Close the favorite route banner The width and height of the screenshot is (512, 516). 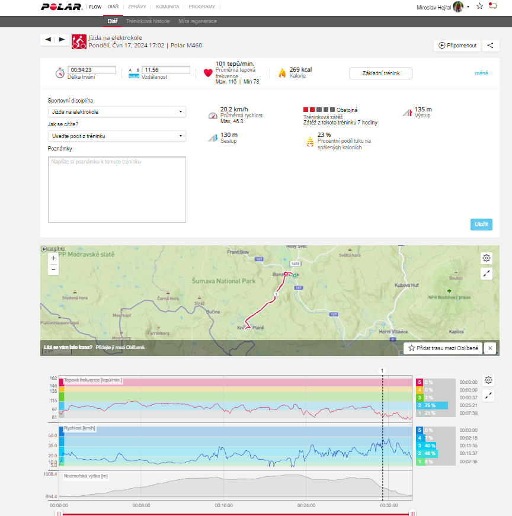point(490,348)
